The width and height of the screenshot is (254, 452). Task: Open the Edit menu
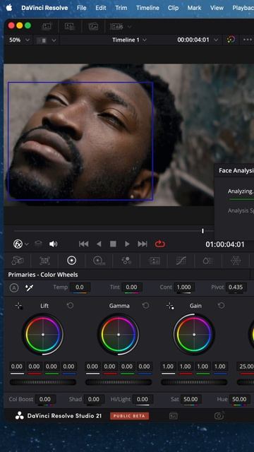point(101,8)
